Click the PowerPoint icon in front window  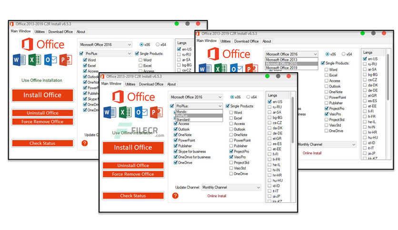[156, 113]
